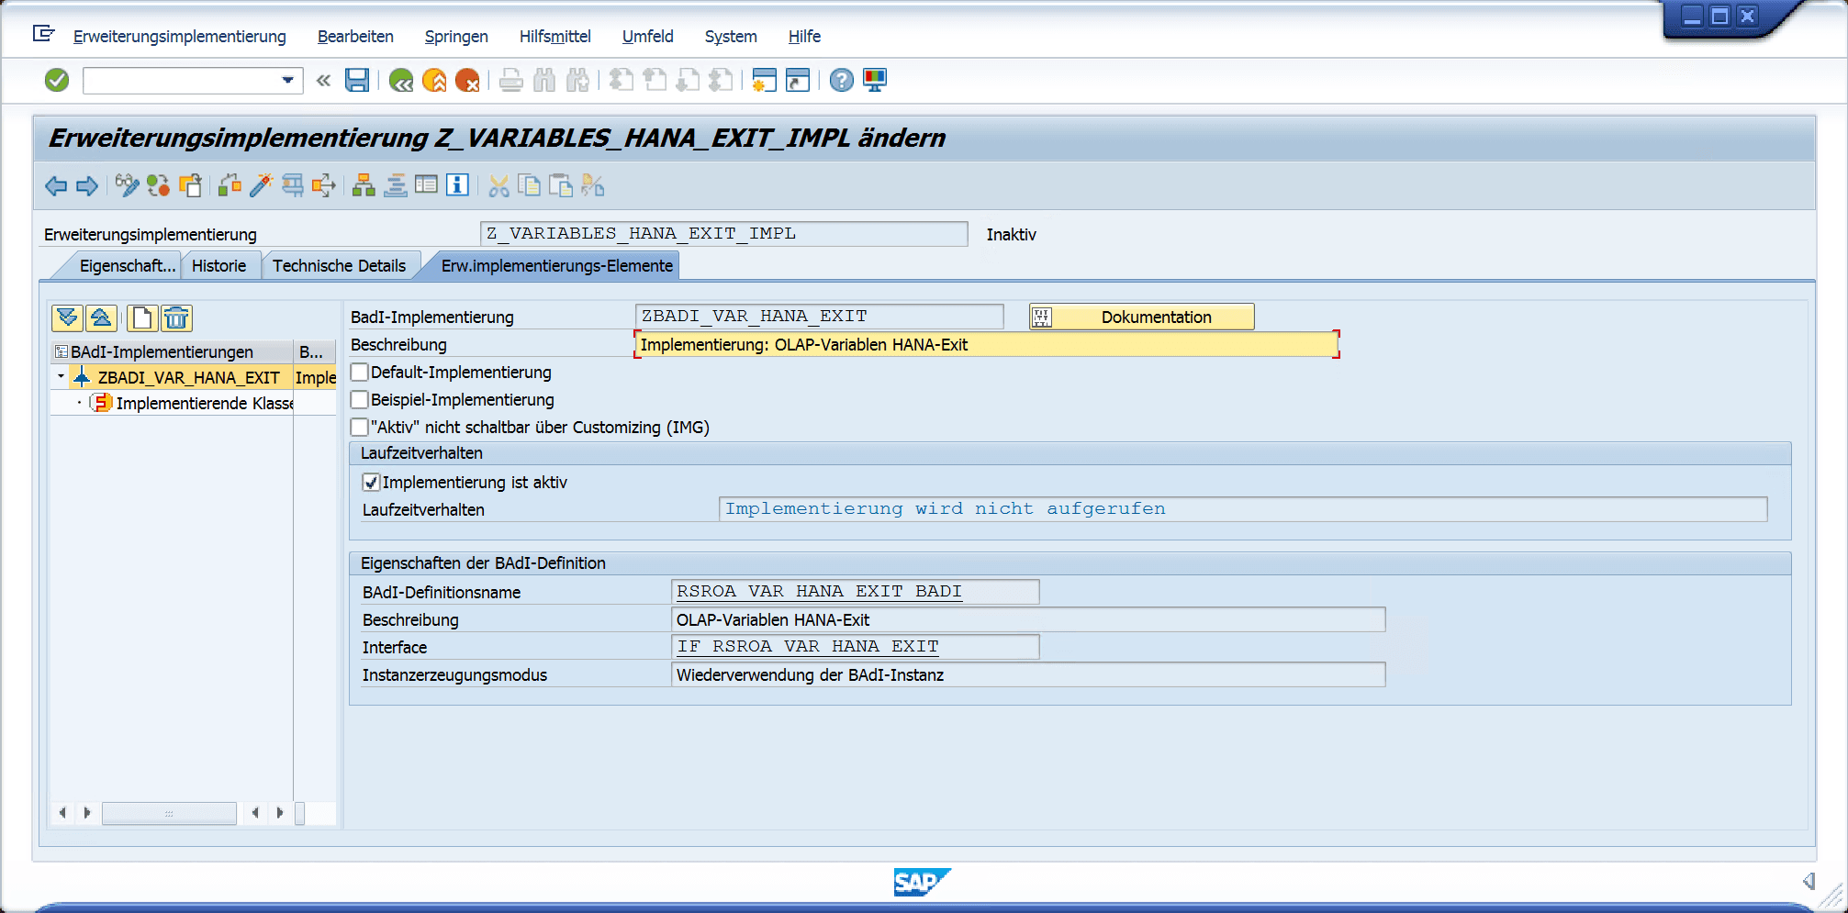This screenshot has height=913, width=1848.
Task: Toggle '"Aktiv" nicht schaltbar über Customizing' checkbox
Action: tap(360, 428)
